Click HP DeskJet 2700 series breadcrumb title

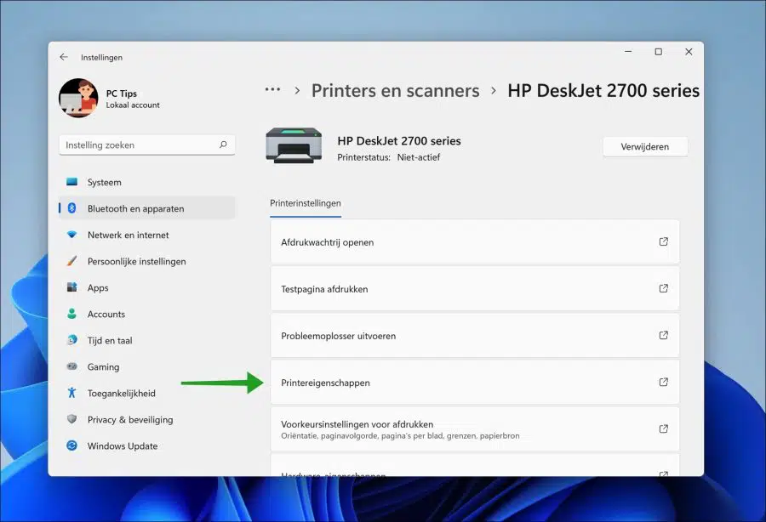tap(603, 91)
